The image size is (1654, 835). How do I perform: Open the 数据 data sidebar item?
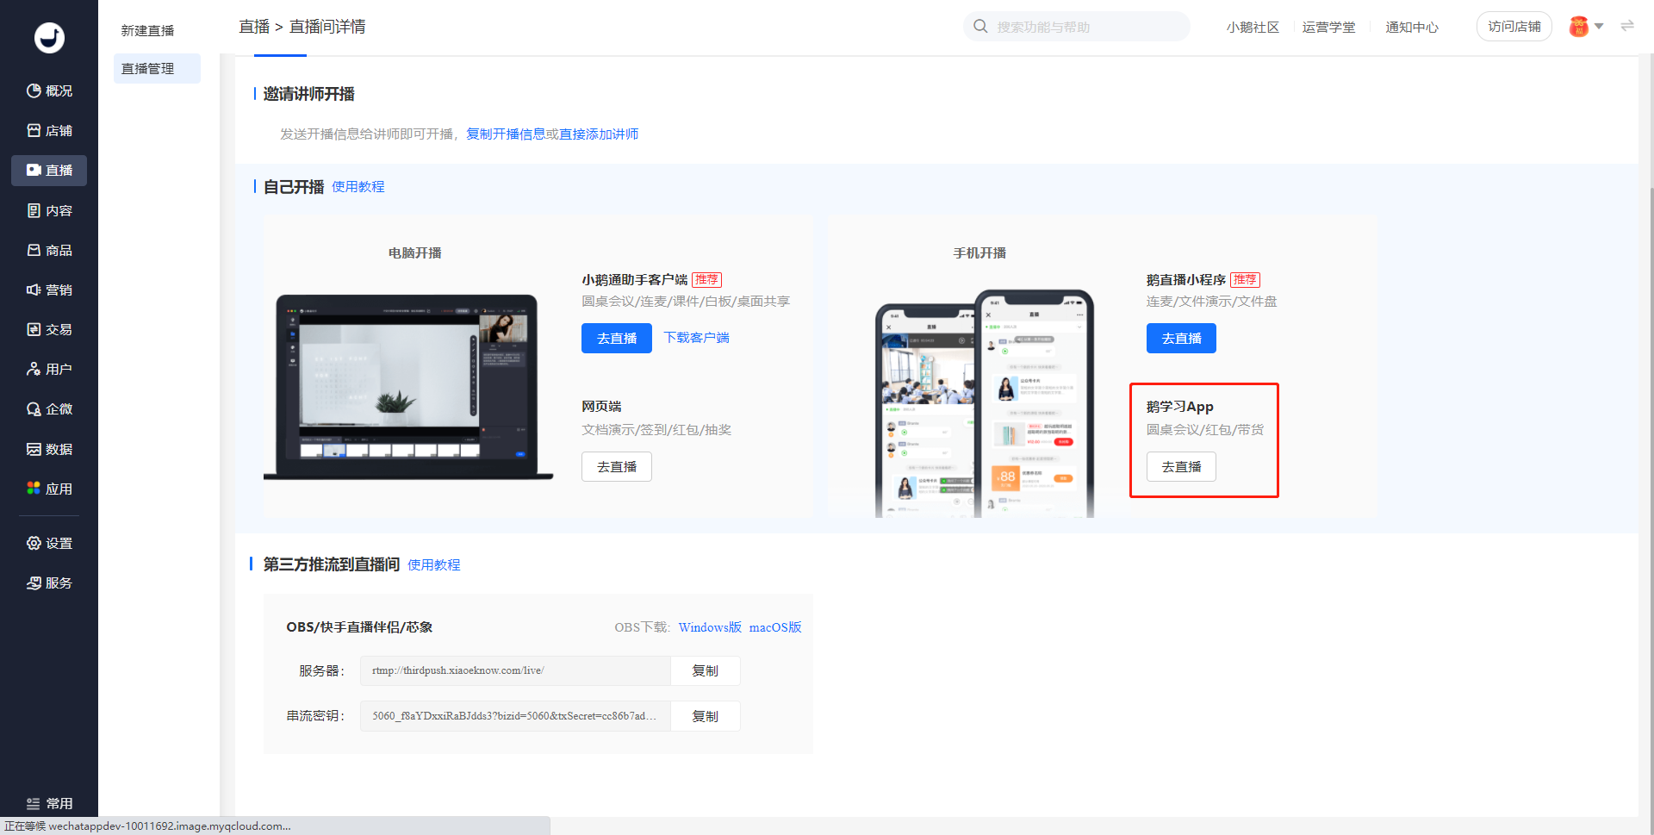[x=49, y=449]
